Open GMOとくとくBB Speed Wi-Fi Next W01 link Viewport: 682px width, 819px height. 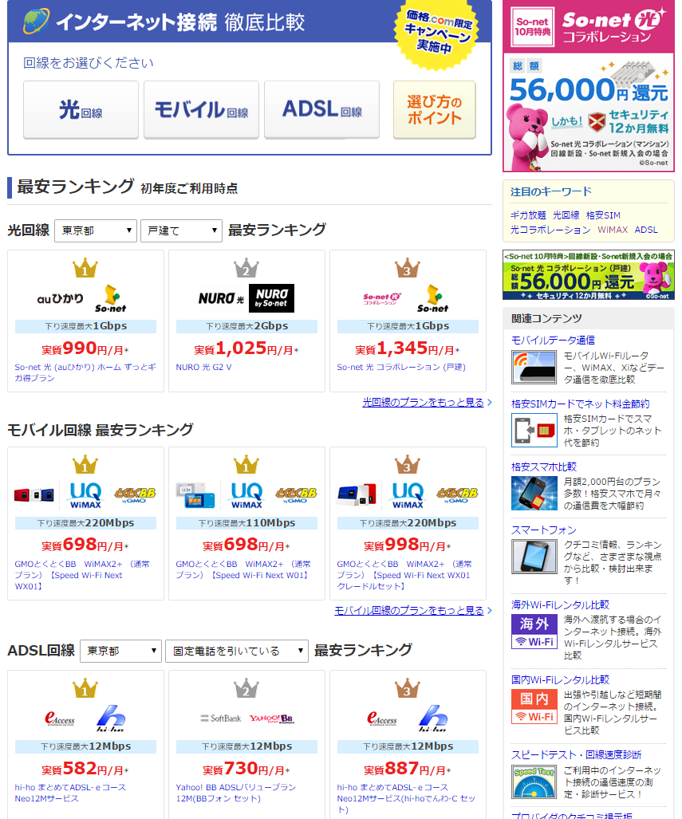[243, 570]
